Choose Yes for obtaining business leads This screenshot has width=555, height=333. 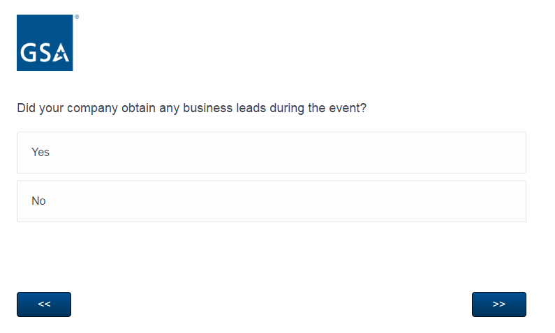coord(271,153)
